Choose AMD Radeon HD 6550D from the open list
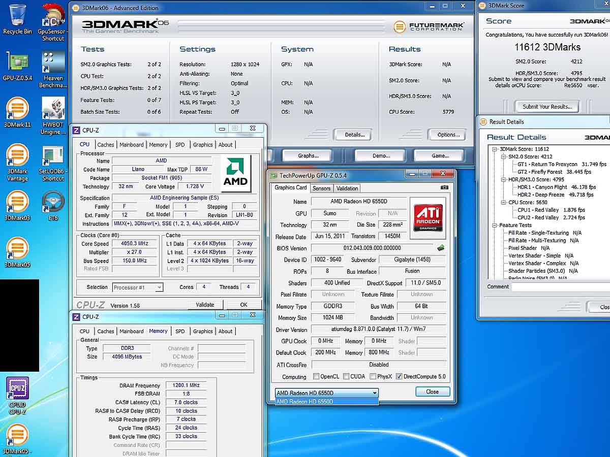 [x=327, y=402]
